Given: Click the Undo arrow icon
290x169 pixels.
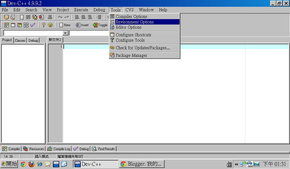Looking at the screenshot, I should [x=60, y=17].
